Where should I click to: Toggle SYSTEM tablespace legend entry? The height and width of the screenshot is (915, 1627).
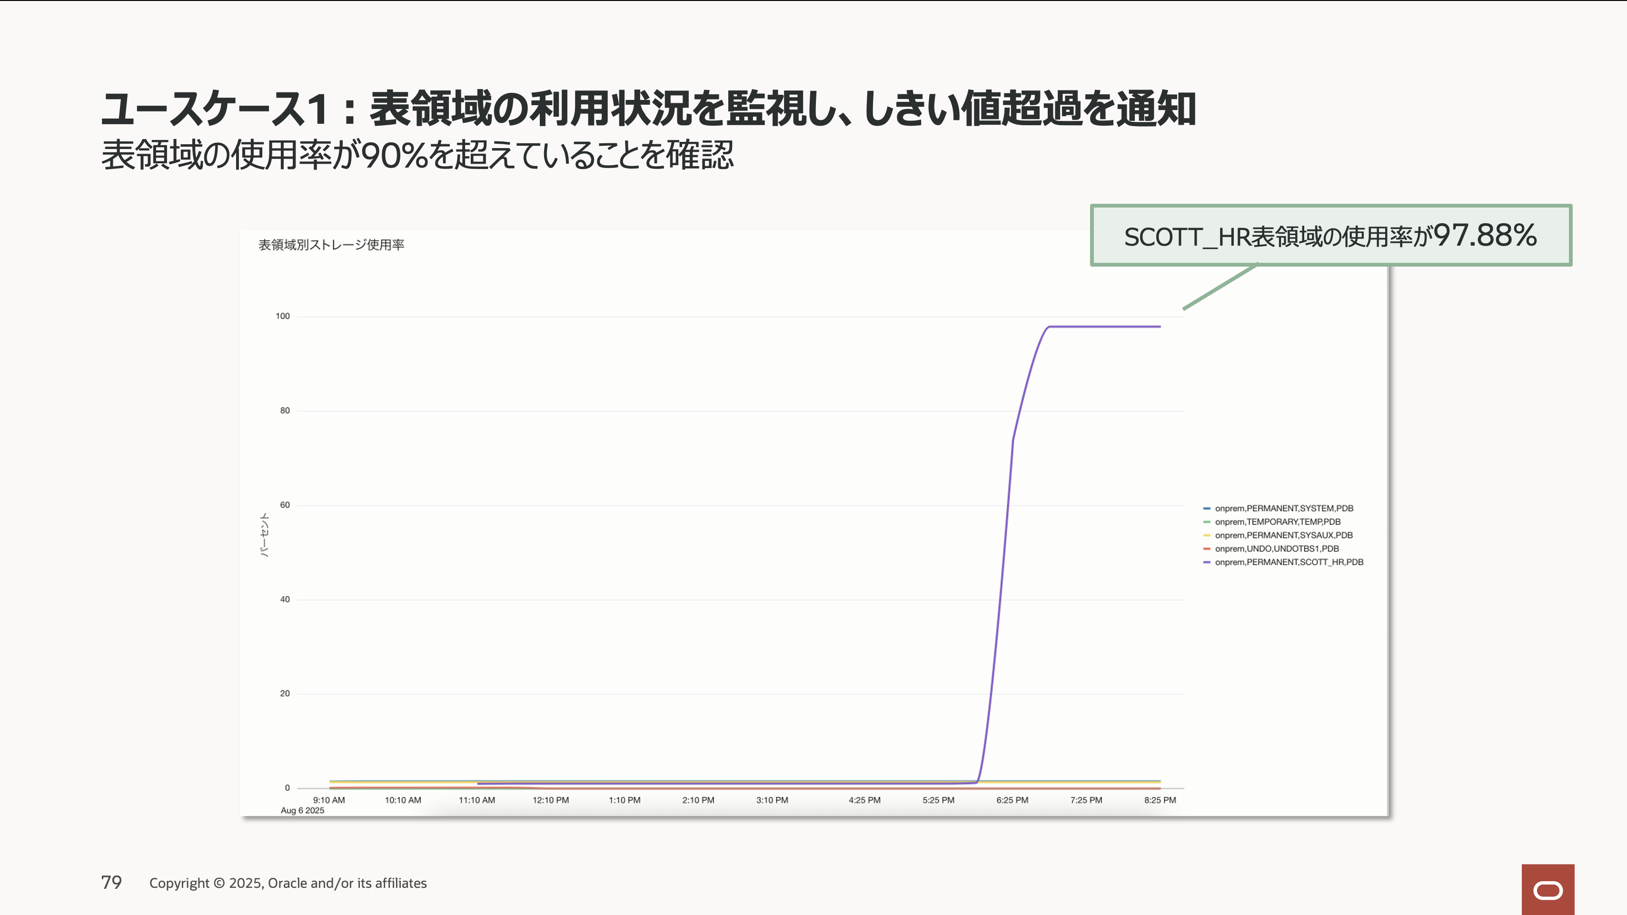pos(1283,508)
